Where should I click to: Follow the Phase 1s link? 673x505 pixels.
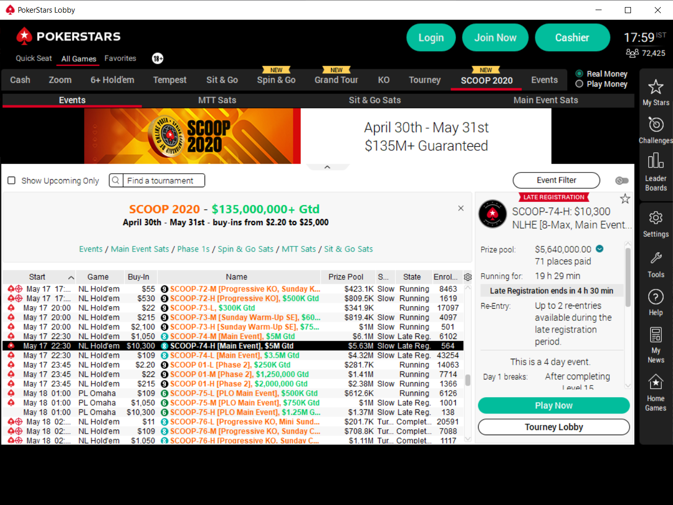pos(193,249)
